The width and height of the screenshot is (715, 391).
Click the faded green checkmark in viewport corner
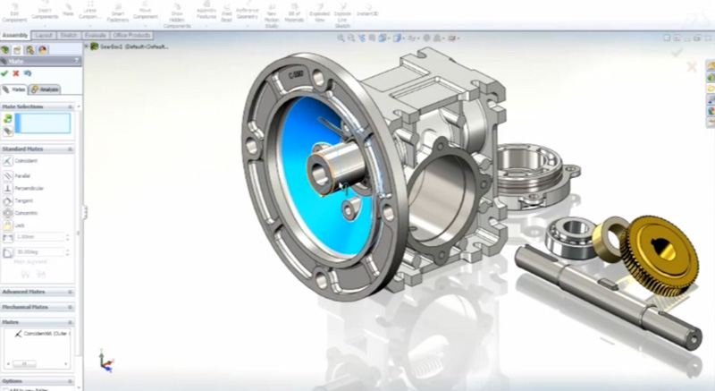[x=677, y=53]
